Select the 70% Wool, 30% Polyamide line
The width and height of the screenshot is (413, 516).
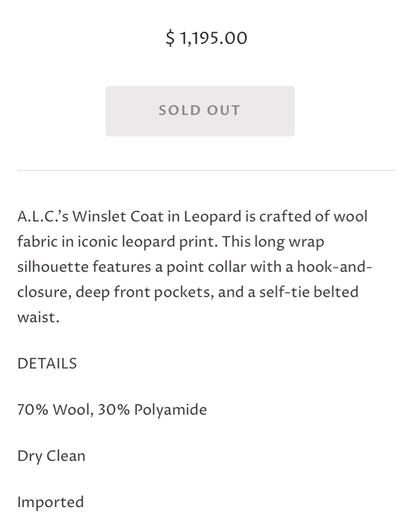[x=112, y=410]
